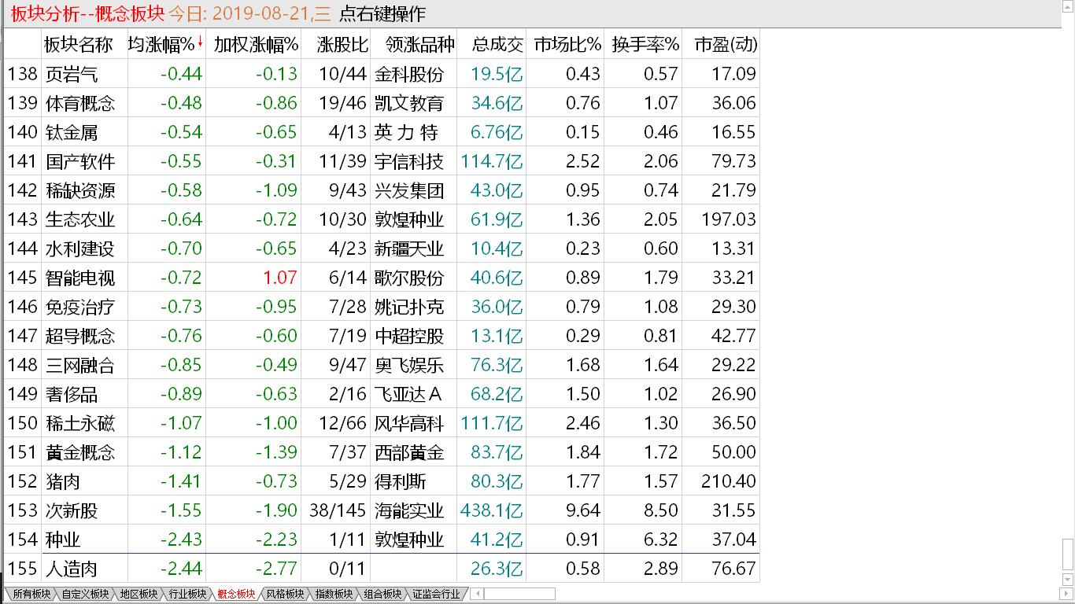Click leading stock 姚记扑克
The width and height of the screenshot is (1075, 604).
click(x=409, y=307)
